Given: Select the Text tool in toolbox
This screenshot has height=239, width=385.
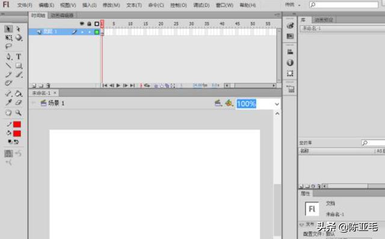Looking at the screenshot, I should pos(19,56).
